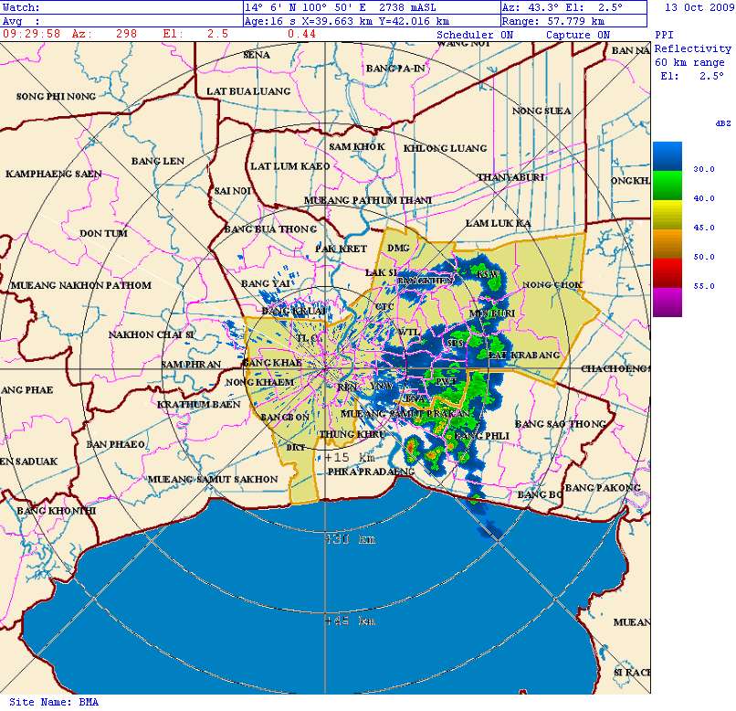Select the PPI Reflectivity product label
Screen dimensions: 736x711
(692, 48)
